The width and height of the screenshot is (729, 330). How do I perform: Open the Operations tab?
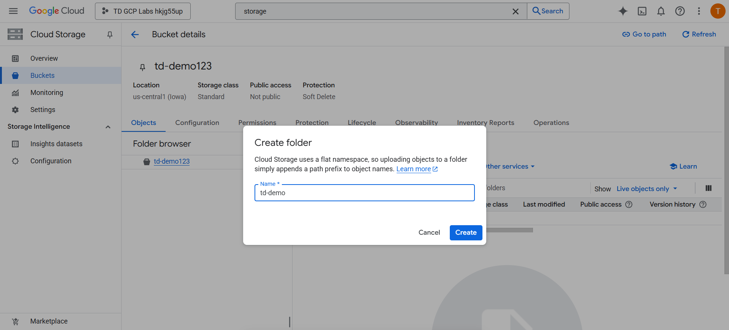pos(551,123)
